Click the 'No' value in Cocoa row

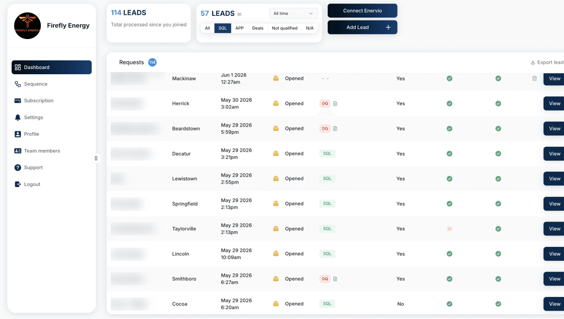click(400, 304)
